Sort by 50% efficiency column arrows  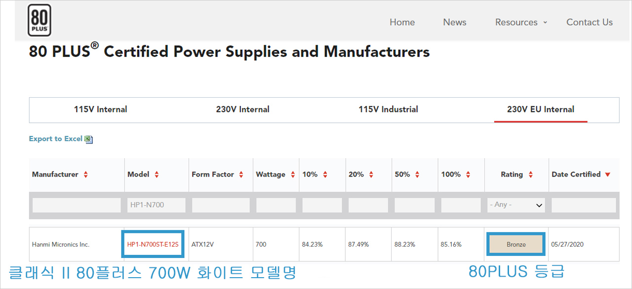pos(417,175)
